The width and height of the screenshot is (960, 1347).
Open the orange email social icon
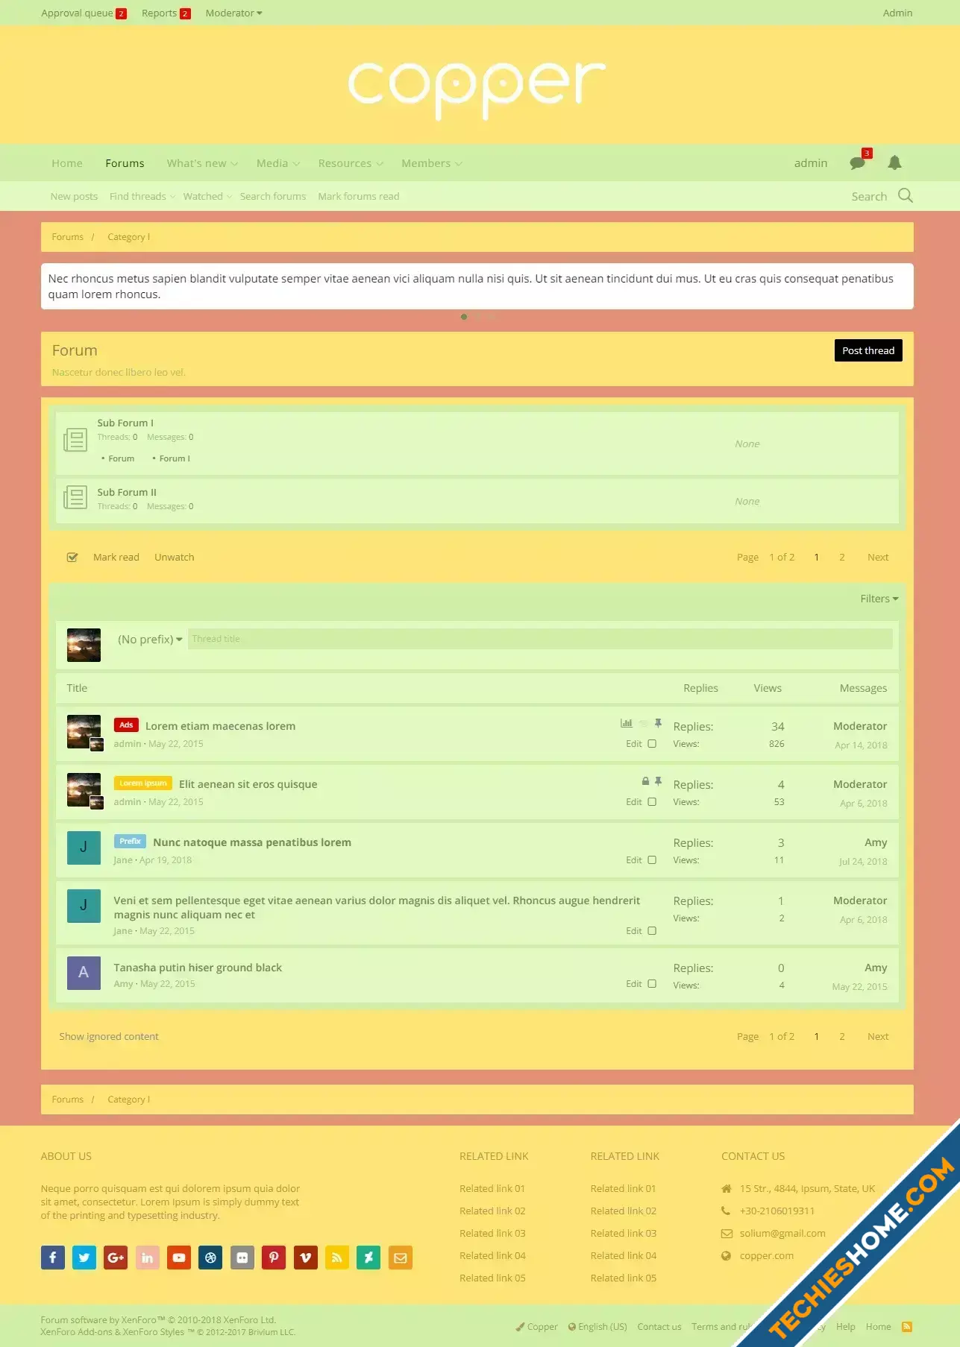click(x=401, y=1258)
